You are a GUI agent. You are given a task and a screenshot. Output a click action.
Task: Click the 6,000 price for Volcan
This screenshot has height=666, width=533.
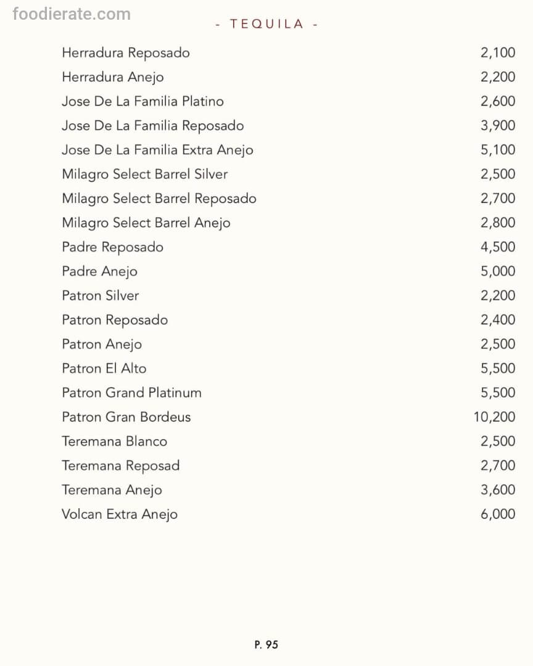[x=497, y=514]
